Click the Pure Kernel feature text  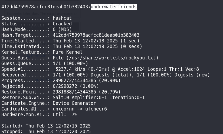click(67, 52)
